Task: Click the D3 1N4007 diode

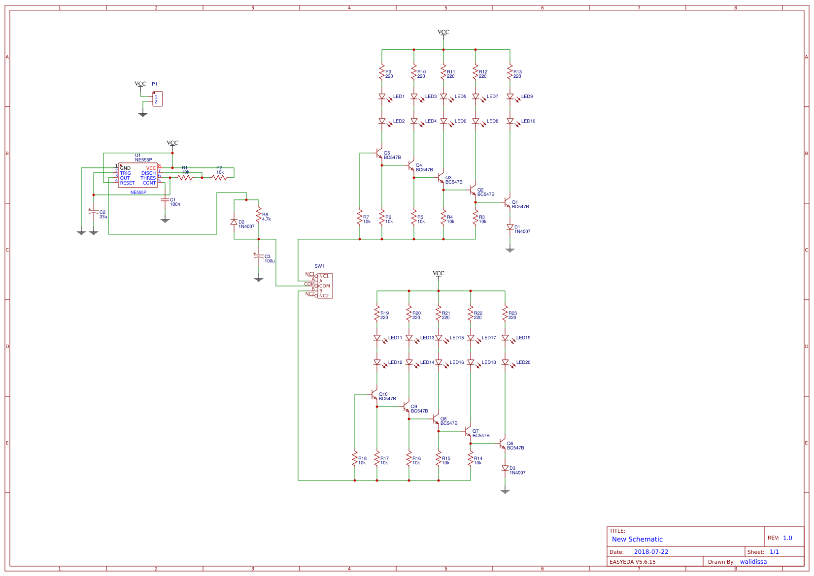Action: point(505,468)
